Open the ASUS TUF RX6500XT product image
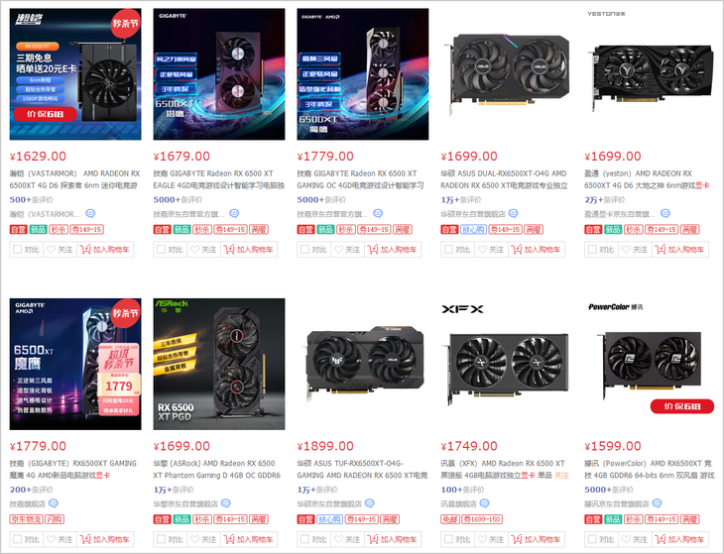 [362, 364]
